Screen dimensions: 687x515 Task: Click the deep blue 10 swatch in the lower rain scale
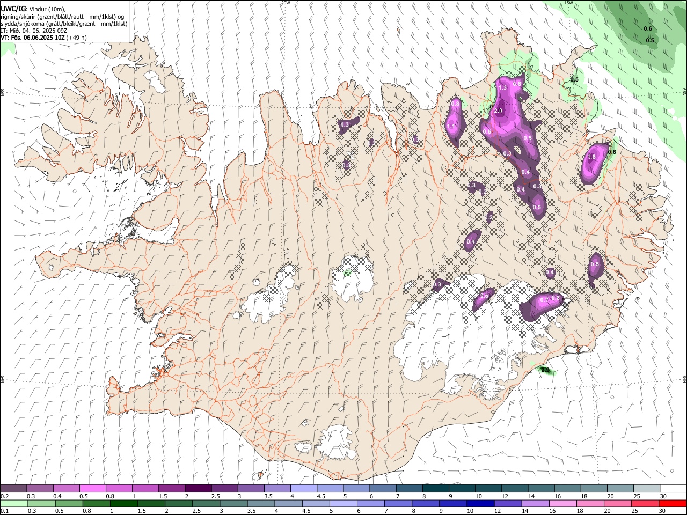tap(480, 503)
